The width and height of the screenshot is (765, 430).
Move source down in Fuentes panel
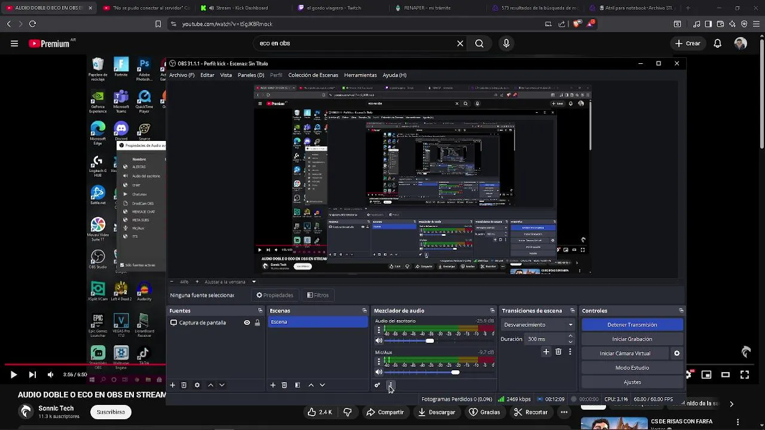point(222,385)
